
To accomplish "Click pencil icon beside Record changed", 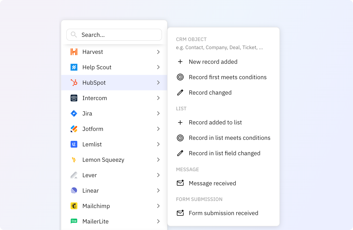I will pyautogui.click(x=180, y=93).
